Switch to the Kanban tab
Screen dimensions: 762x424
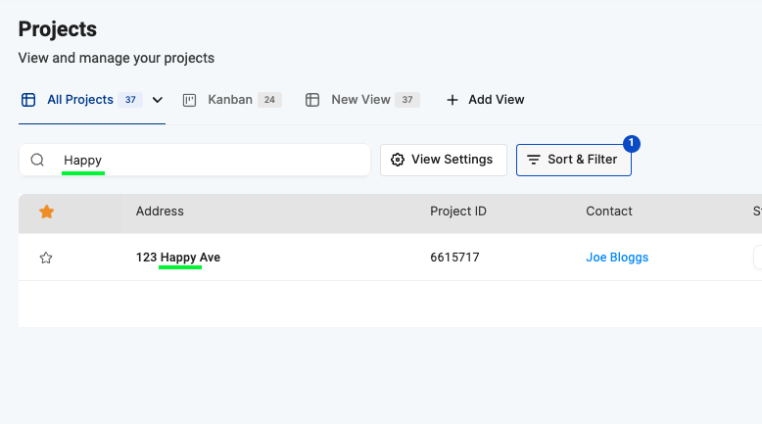(230, 100)
